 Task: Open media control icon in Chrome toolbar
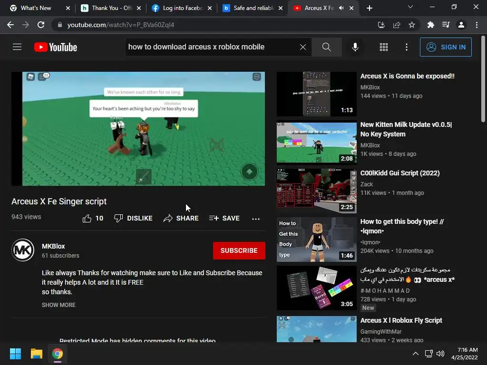pos(446,25)
